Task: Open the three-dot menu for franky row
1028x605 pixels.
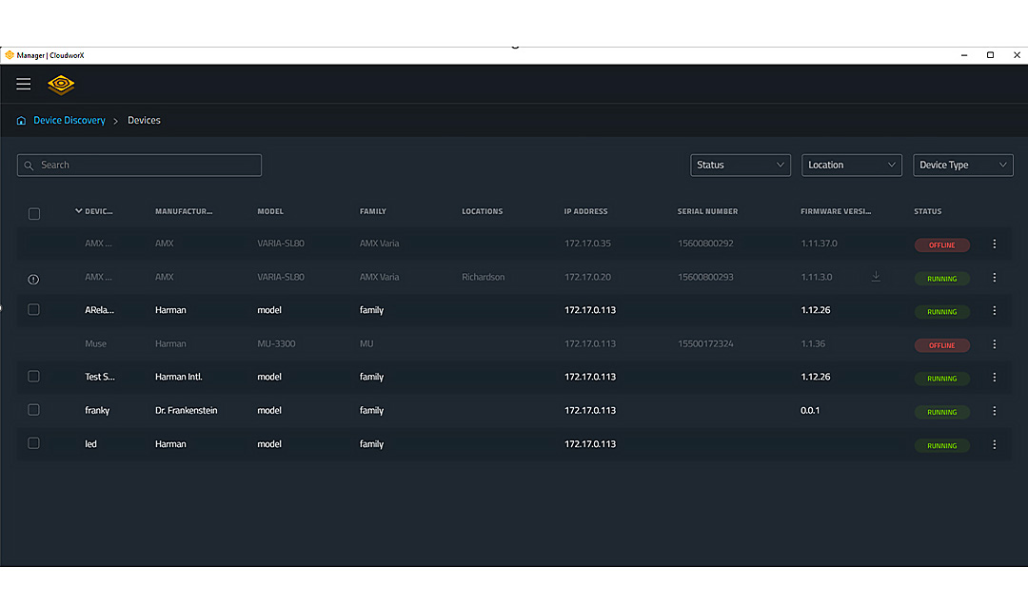Action: [x=995, y=411]
